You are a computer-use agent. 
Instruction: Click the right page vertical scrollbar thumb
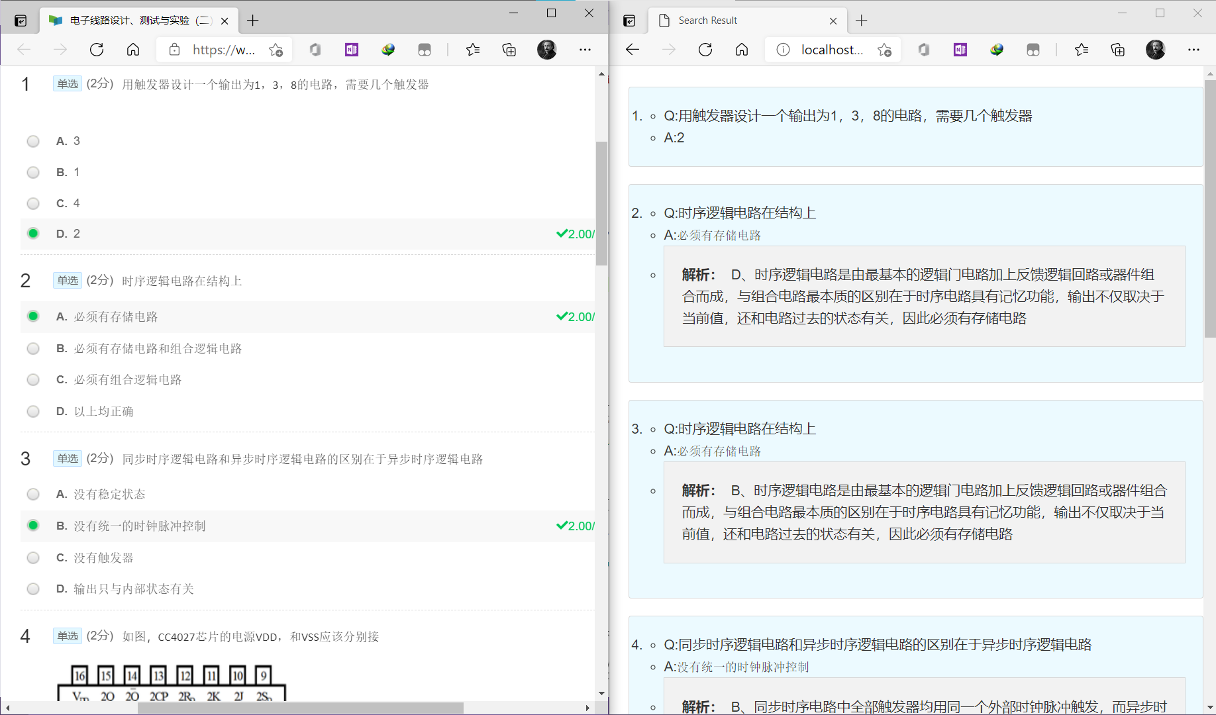1210,209
